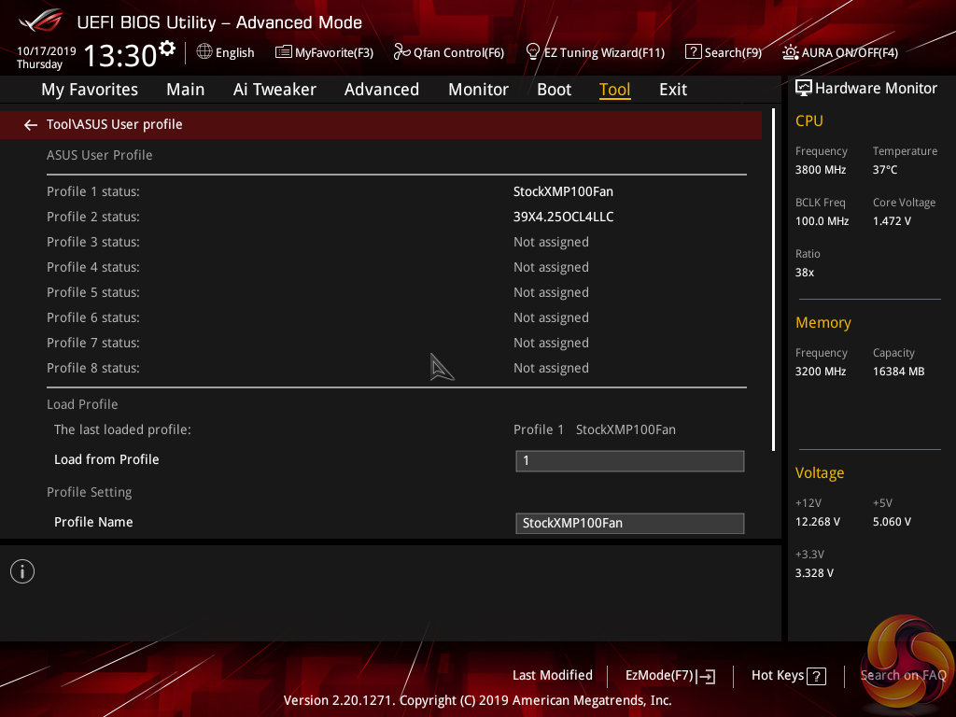Click Memory Capacity value 16384 MB
Viewport: 956px width, 717px height.
[x=898, y=372]
